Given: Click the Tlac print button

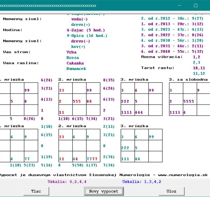Looking at the screenshot, I should (x=36, y=191).
